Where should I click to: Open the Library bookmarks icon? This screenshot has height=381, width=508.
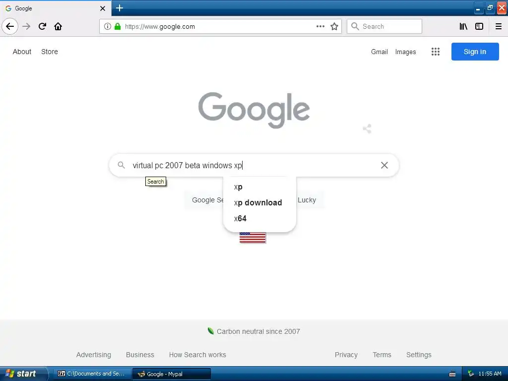point(463,26)
